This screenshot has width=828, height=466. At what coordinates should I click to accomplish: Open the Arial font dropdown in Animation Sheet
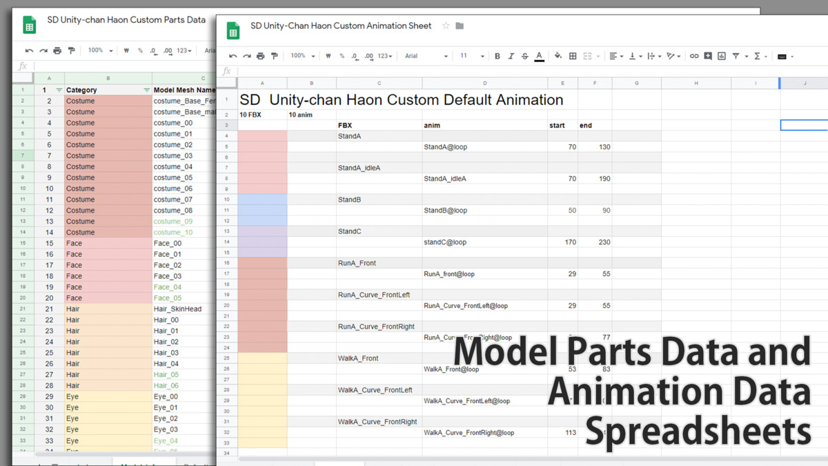click(426, 56)
